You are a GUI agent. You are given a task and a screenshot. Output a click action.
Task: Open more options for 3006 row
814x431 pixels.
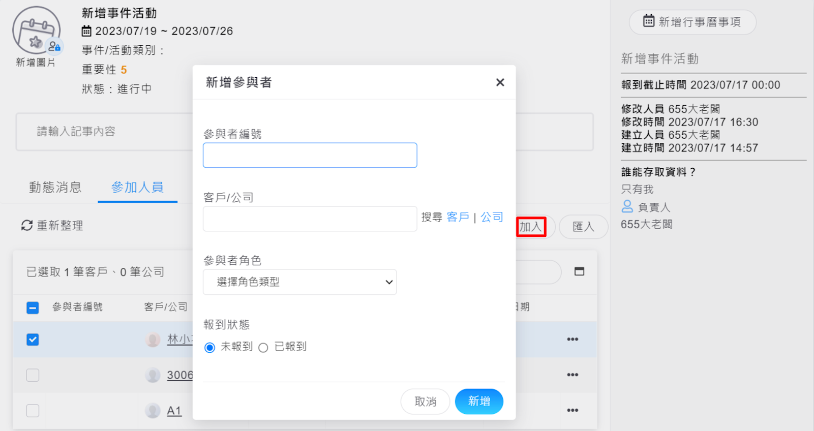point(572,375)
